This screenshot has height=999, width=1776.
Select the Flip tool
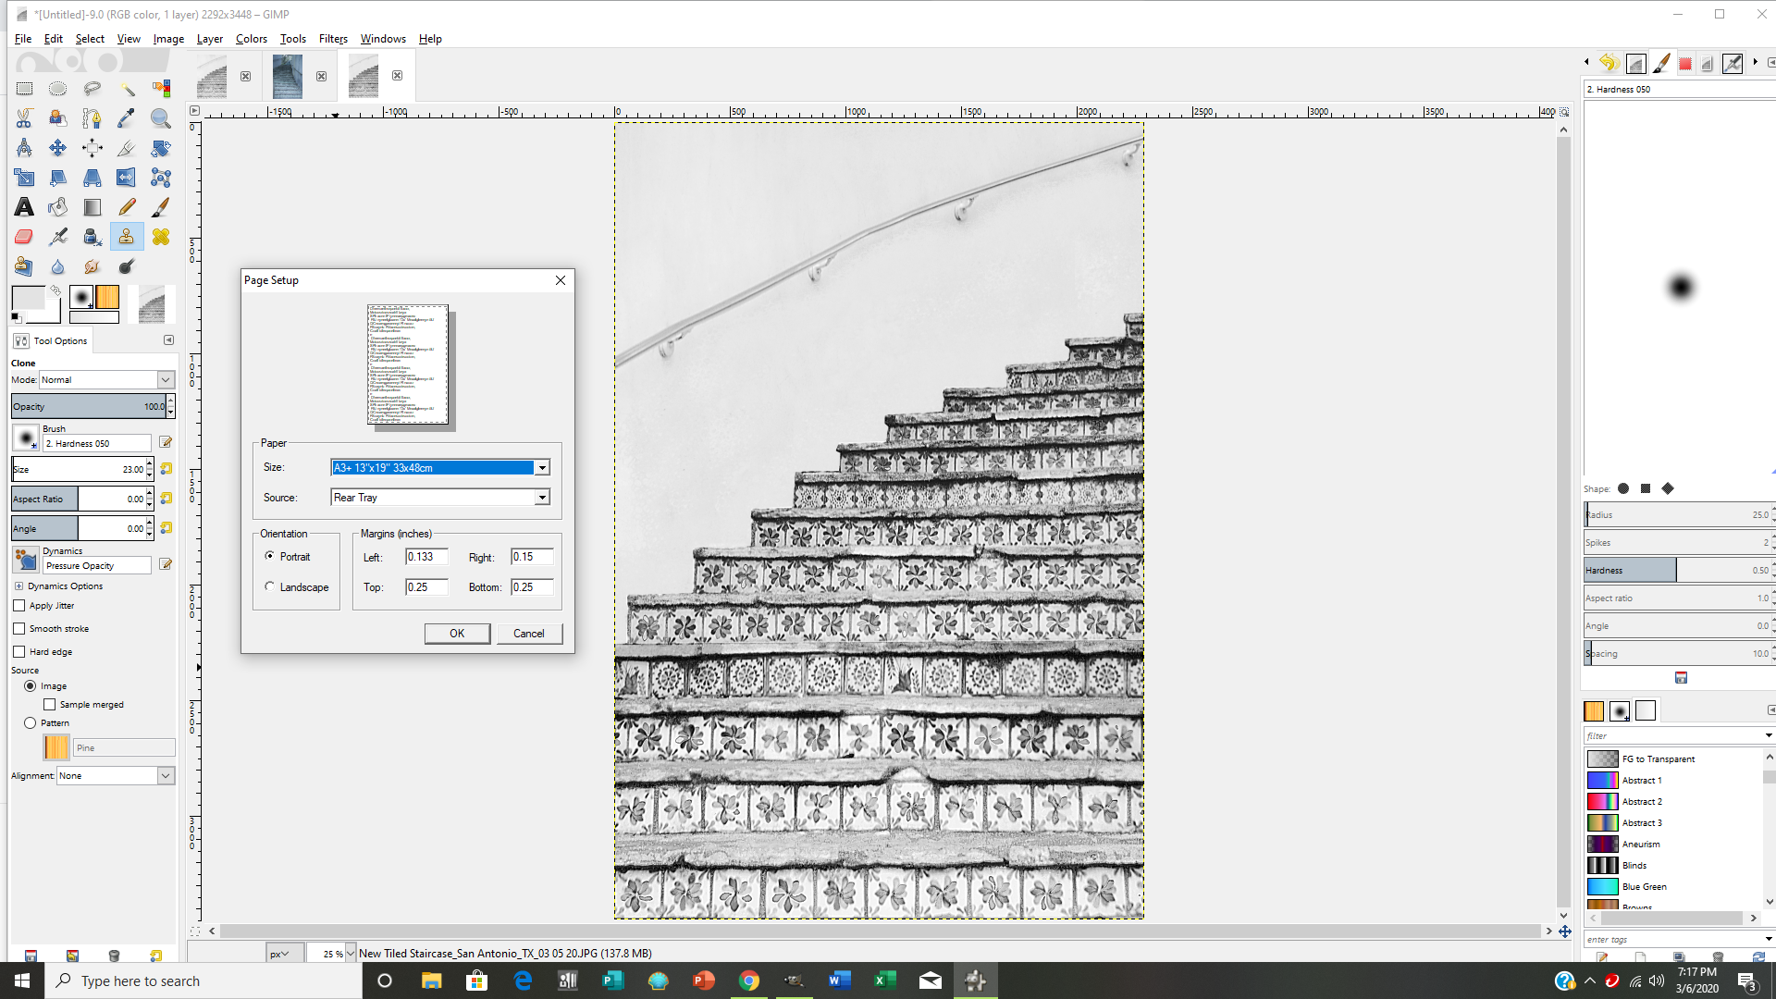pos(127,178)
